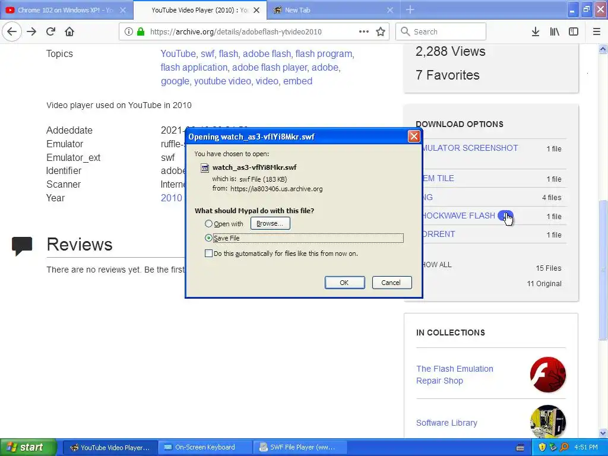Image resolution: width=608 pixels, height=456 pixels.
Task: Open the Windows start menu
Action: point(28,447)
